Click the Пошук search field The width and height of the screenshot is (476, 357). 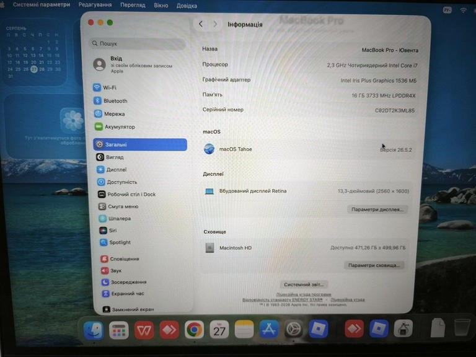pyautogui.click(x=138, y=43)
